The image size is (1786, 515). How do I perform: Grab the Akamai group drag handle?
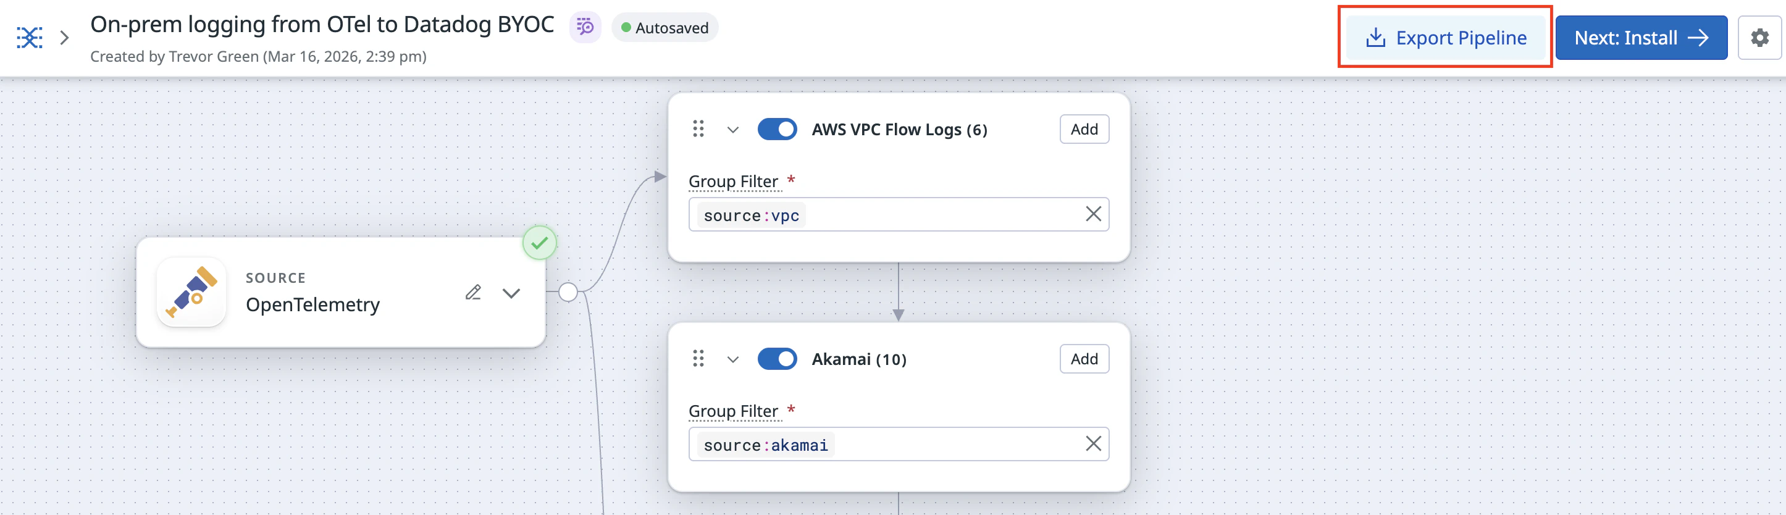(698, 358)
